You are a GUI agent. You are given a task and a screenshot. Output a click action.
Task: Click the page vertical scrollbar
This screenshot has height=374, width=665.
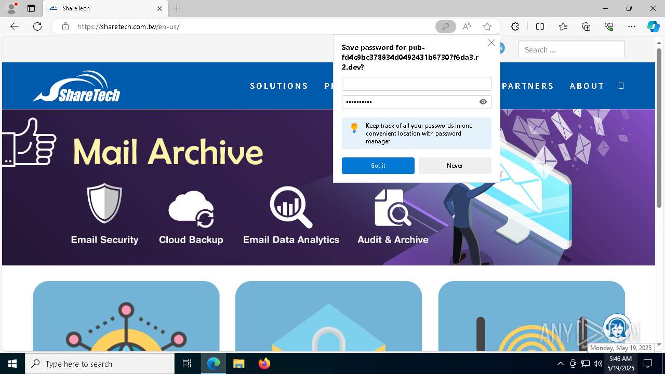[x=659, y=127]
